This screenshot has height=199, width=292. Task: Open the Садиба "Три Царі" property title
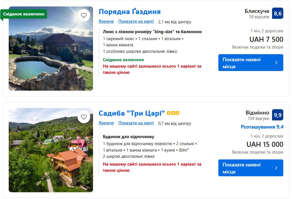131,113
